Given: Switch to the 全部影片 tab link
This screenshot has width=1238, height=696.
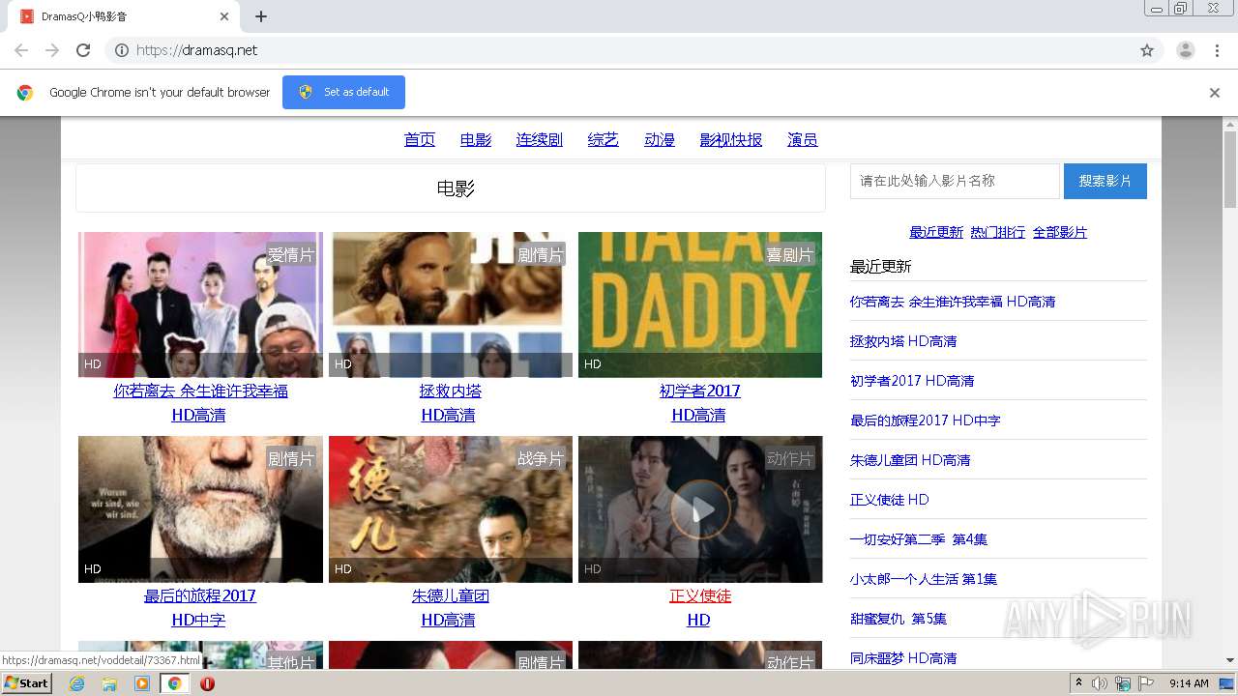Looking at the screenshot, I should point(1060,232).
